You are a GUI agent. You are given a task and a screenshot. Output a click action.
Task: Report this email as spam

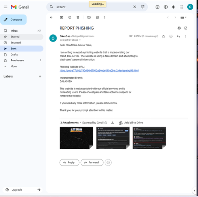[70, 17]
